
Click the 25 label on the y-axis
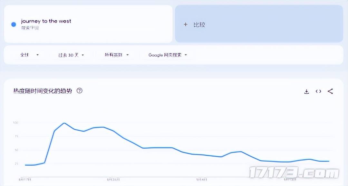tap(16, 164)
